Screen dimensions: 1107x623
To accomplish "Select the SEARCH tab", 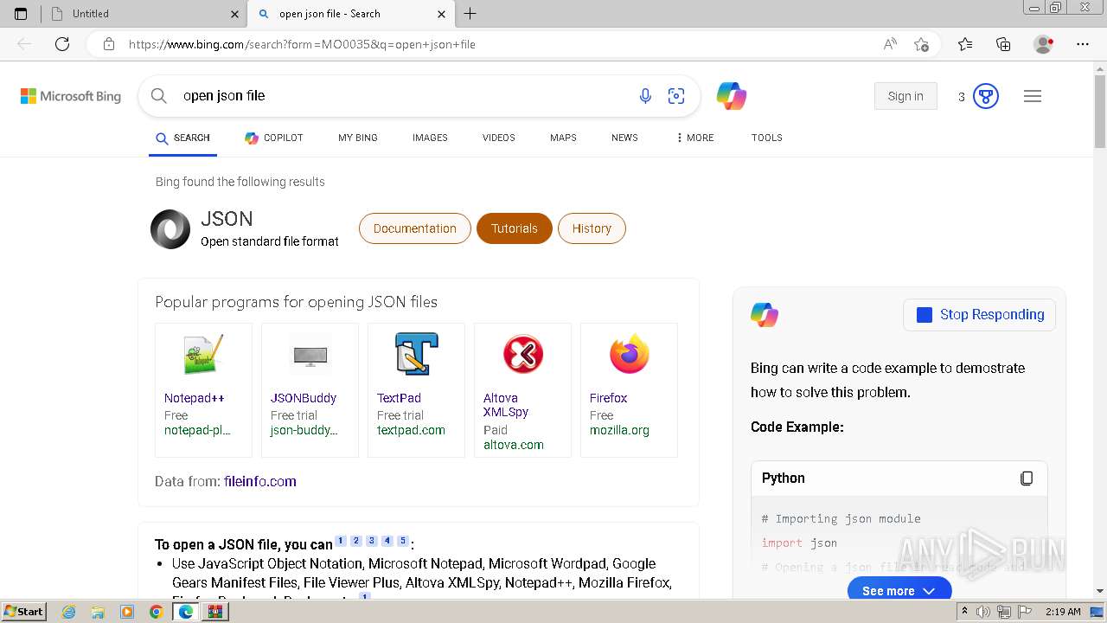I will 182,138.
